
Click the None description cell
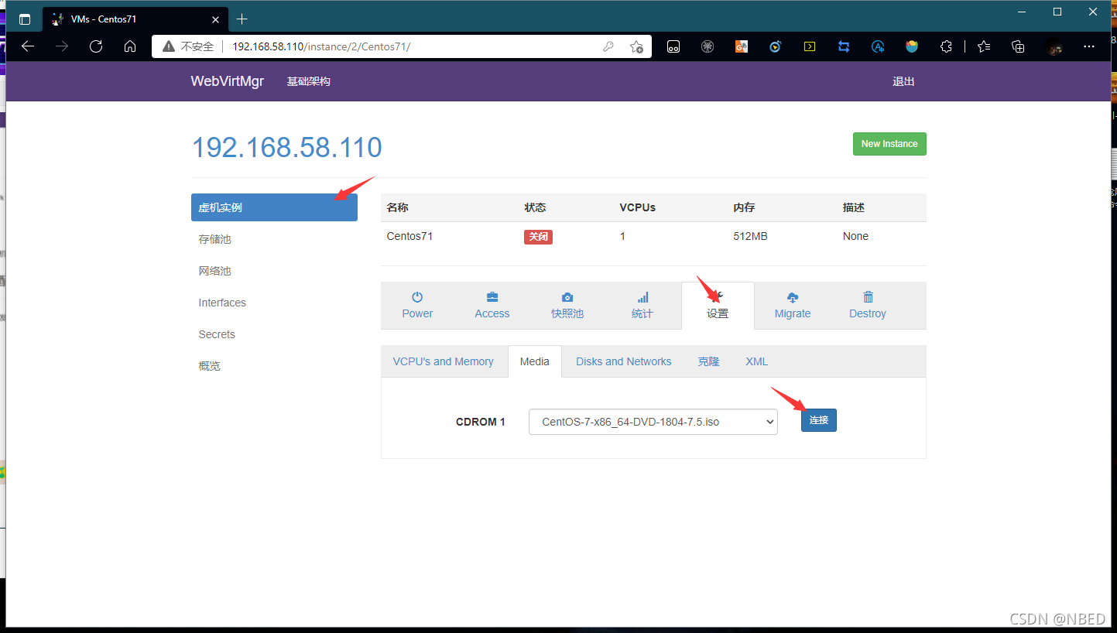pyautogui.click(x=855, y=236)
